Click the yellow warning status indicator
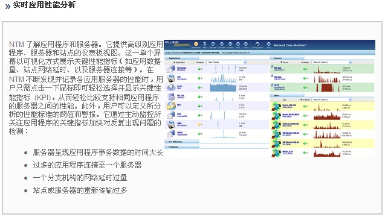The width and height of the screenshot is (385, 217). (x=199, y=124)
